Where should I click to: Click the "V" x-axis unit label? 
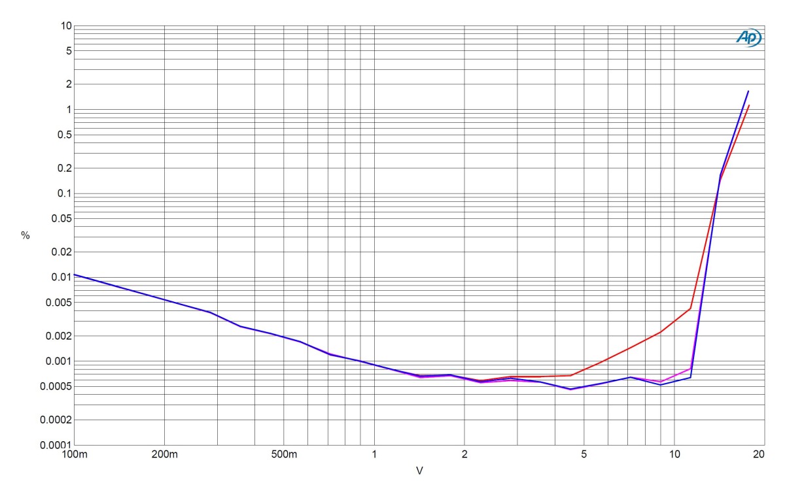[419, 470]
